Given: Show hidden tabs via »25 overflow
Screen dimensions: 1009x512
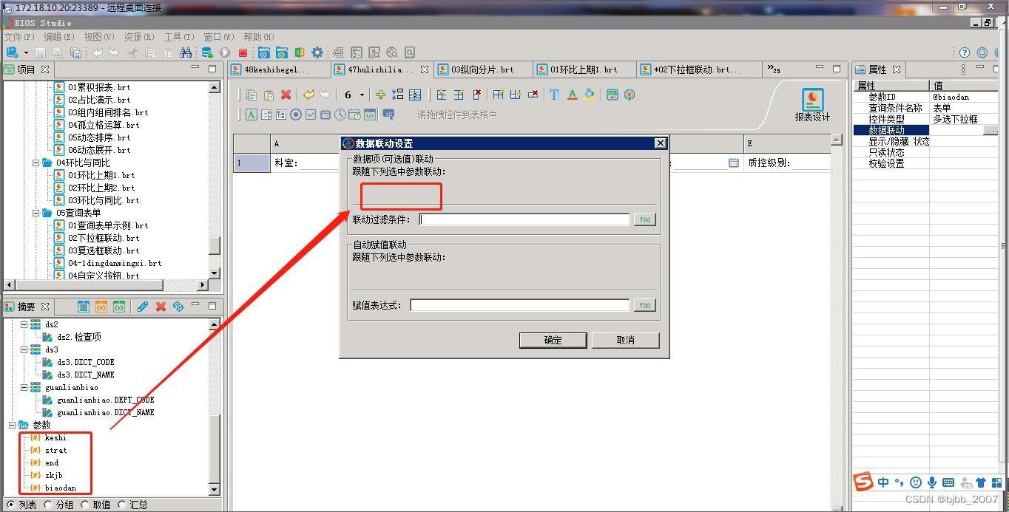Looking at the screenshot, I should [x=773, y=69].
